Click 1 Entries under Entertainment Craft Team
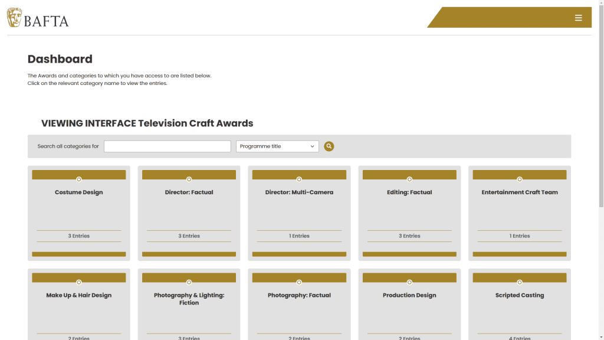Image resolution: width=604 pixels, height=340 pixels. (520, 236)
